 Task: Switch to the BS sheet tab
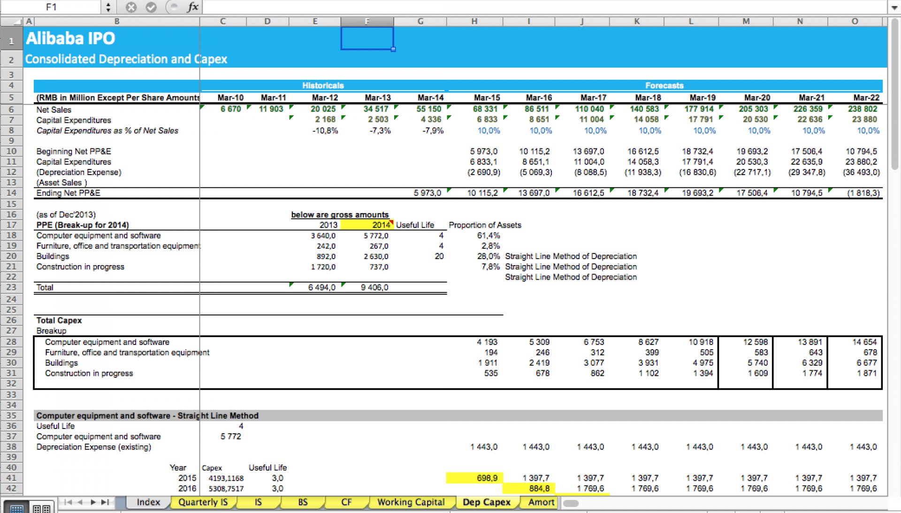click(303, 502)
